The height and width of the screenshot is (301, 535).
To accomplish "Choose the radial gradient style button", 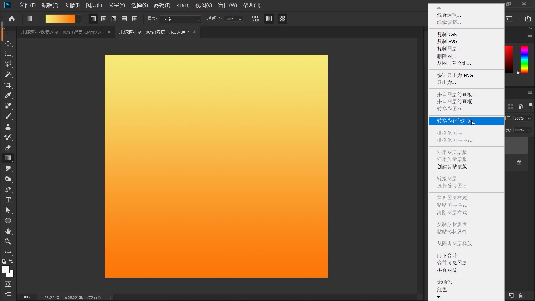I will tap(104, 19).
